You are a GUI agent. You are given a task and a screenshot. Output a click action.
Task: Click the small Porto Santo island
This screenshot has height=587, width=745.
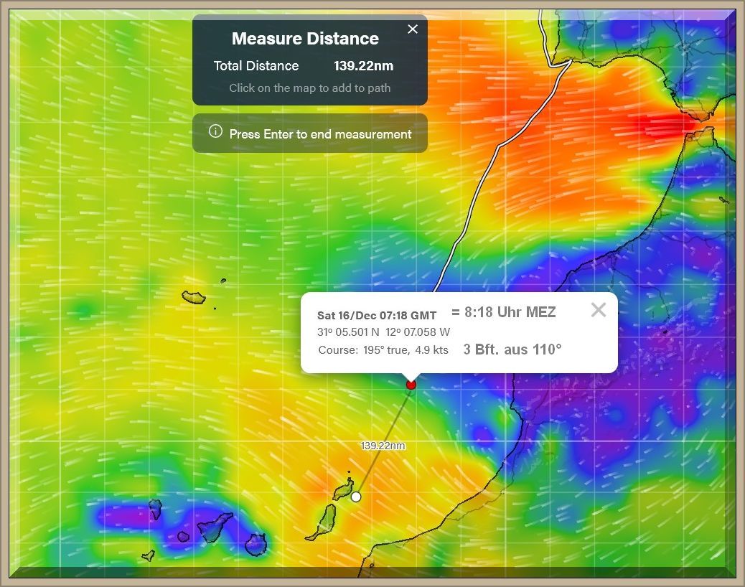(223, 281)
